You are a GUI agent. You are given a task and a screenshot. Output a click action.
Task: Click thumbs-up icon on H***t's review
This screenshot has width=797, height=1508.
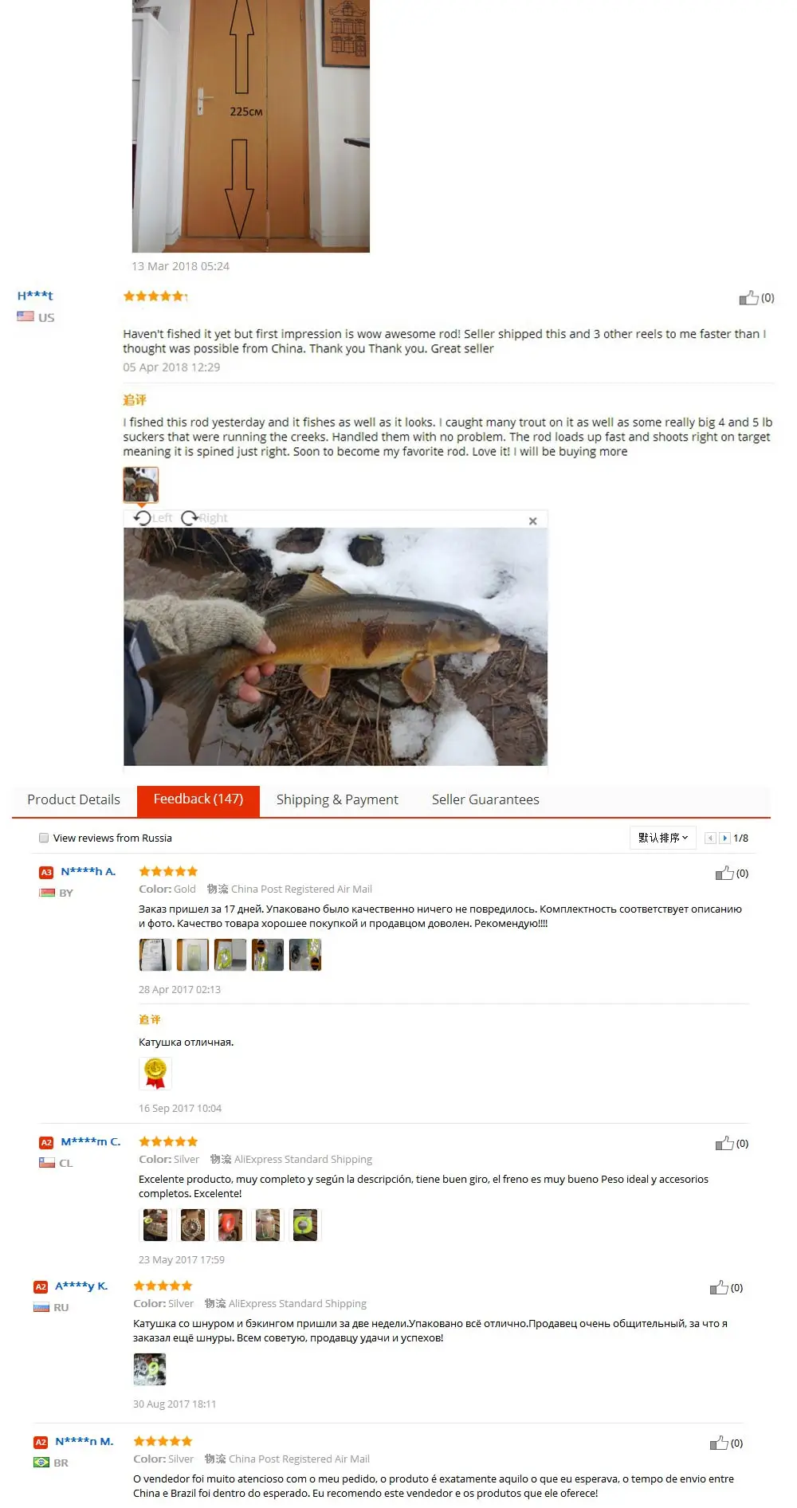point(748,297)
